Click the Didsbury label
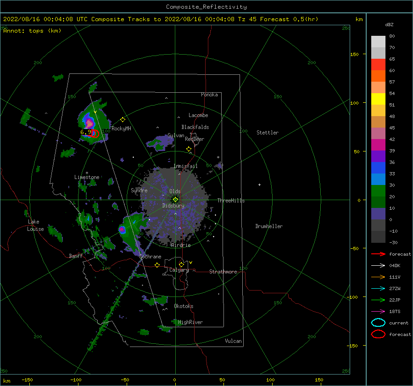This screenshot has height=386, width=413. (173, 206)
